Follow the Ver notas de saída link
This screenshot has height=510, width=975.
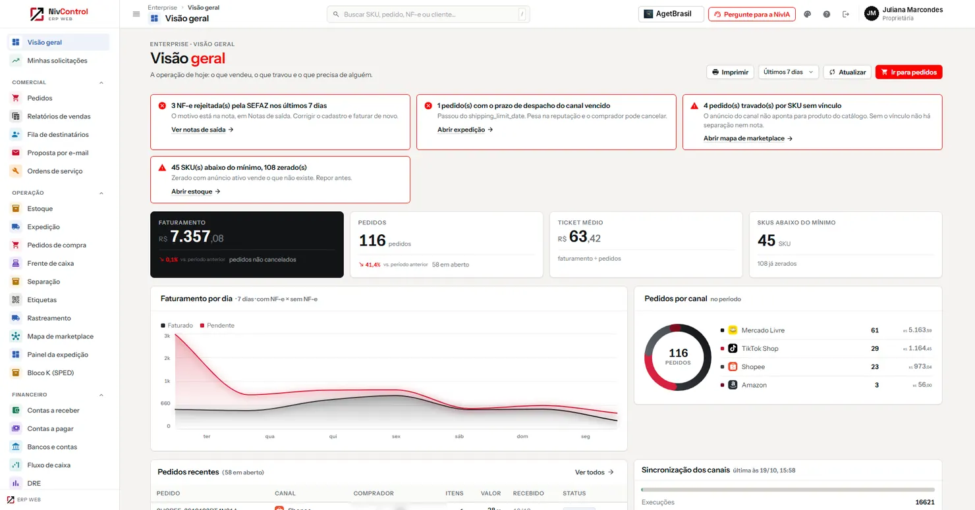tap(202, 130)
